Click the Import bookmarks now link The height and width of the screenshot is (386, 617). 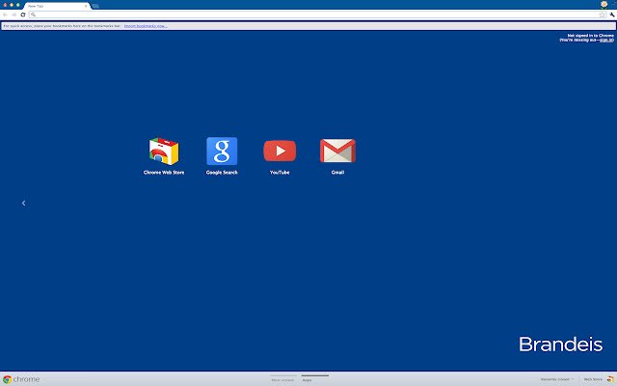(146, 26)
